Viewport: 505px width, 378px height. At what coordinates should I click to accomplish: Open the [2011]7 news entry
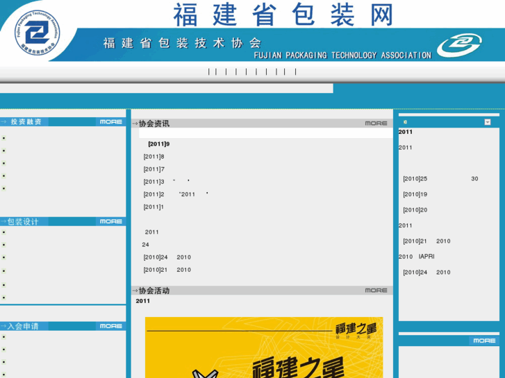pyautogui.click(x=154, y=169)
